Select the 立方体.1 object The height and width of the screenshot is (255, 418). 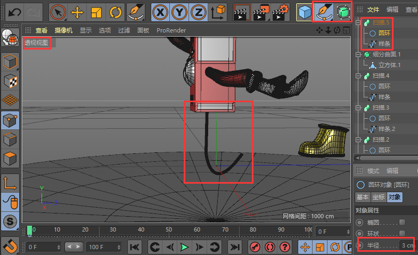[x=389, y=65]
